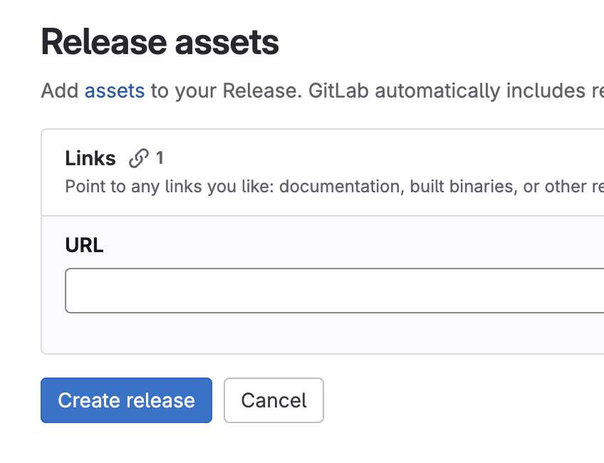
Task: Open the blue 'assets' documentation link
Action: coord(115,91)
